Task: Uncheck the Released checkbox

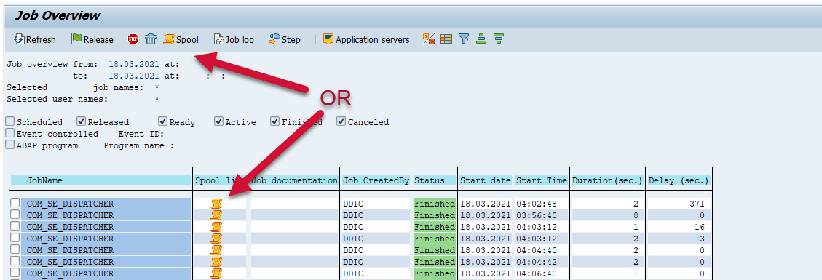Action: tap(82, 121)
